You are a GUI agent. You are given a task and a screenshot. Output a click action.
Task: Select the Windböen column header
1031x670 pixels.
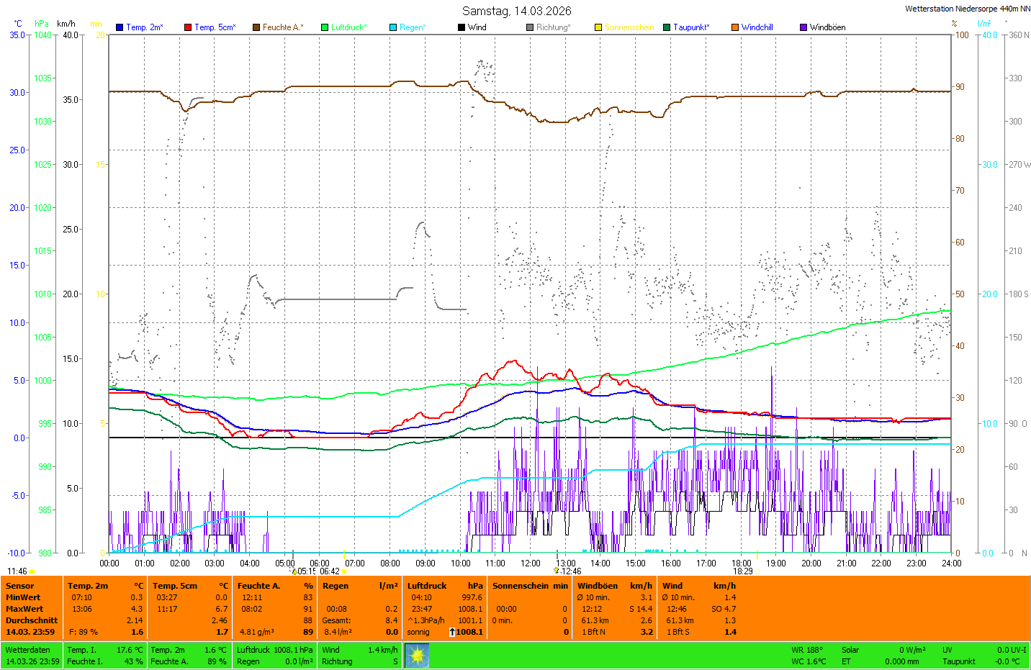597,586
